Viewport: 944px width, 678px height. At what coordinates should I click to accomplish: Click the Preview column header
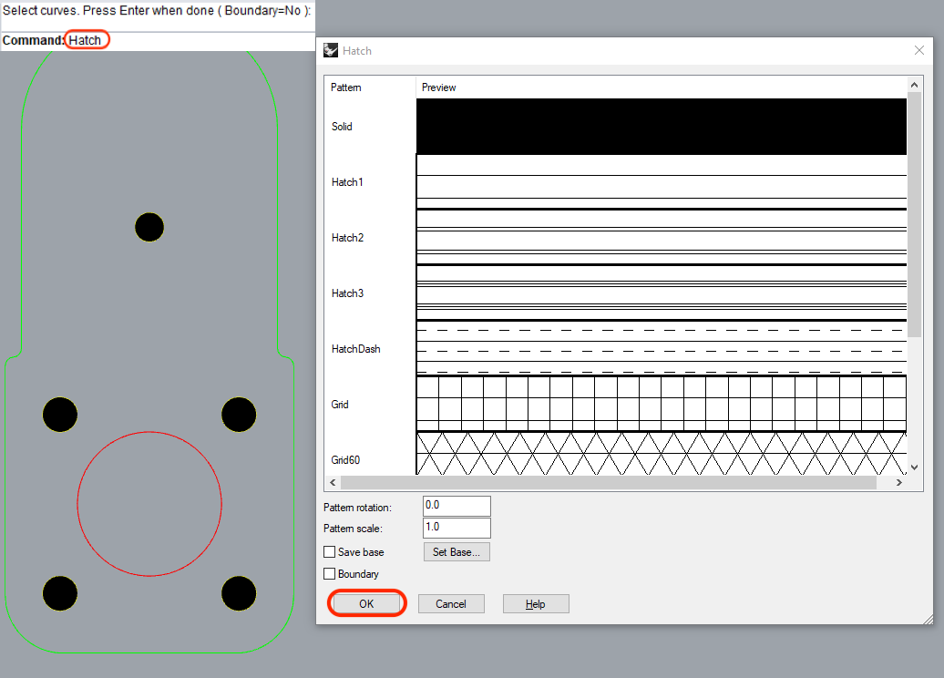tap(439, 87)
